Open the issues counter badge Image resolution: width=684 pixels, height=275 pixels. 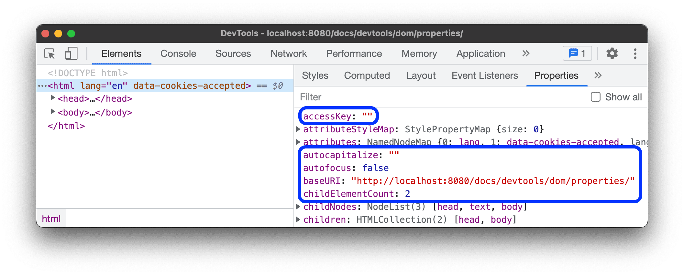point(577,53)
